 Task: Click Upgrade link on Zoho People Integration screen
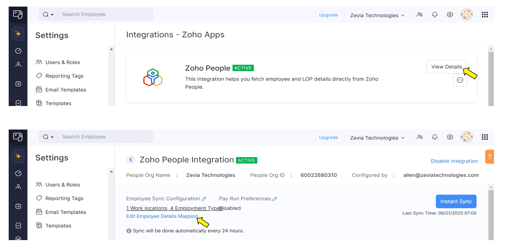click(328, 137)
